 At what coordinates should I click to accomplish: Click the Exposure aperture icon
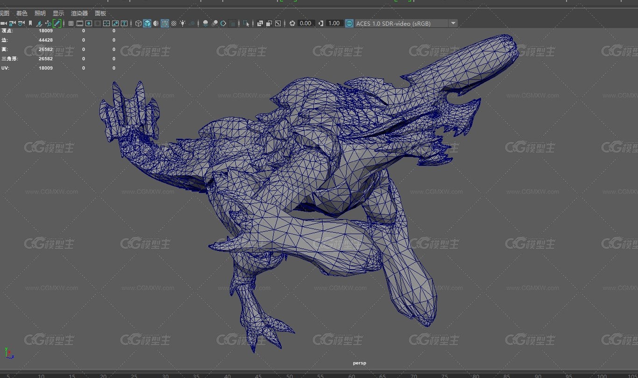click(x=292, y=23)
